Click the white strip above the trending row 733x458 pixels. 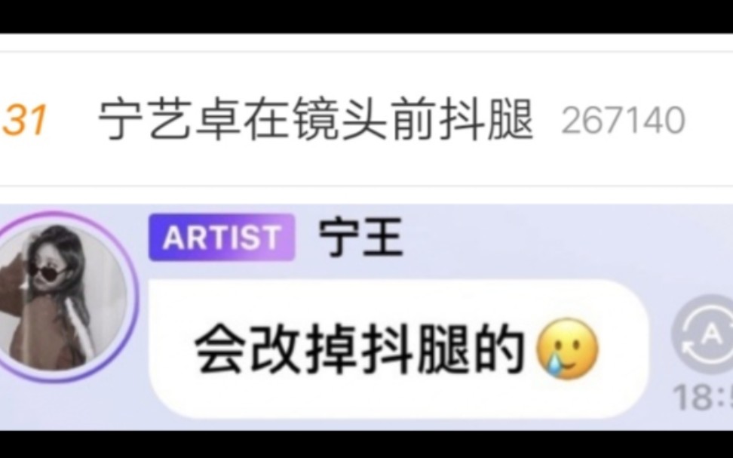(x=366, y=42)
